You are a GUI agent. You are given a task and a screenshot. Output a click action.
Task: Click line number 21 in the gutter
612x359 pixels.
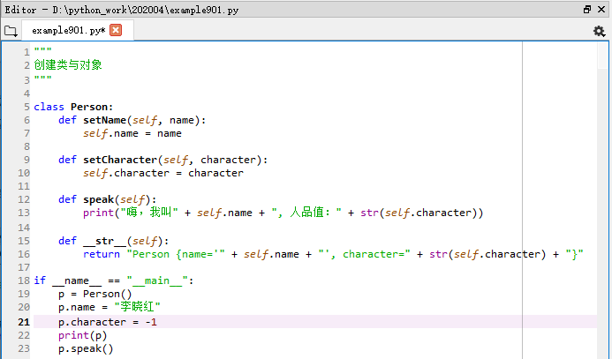(x=24, y=322)
